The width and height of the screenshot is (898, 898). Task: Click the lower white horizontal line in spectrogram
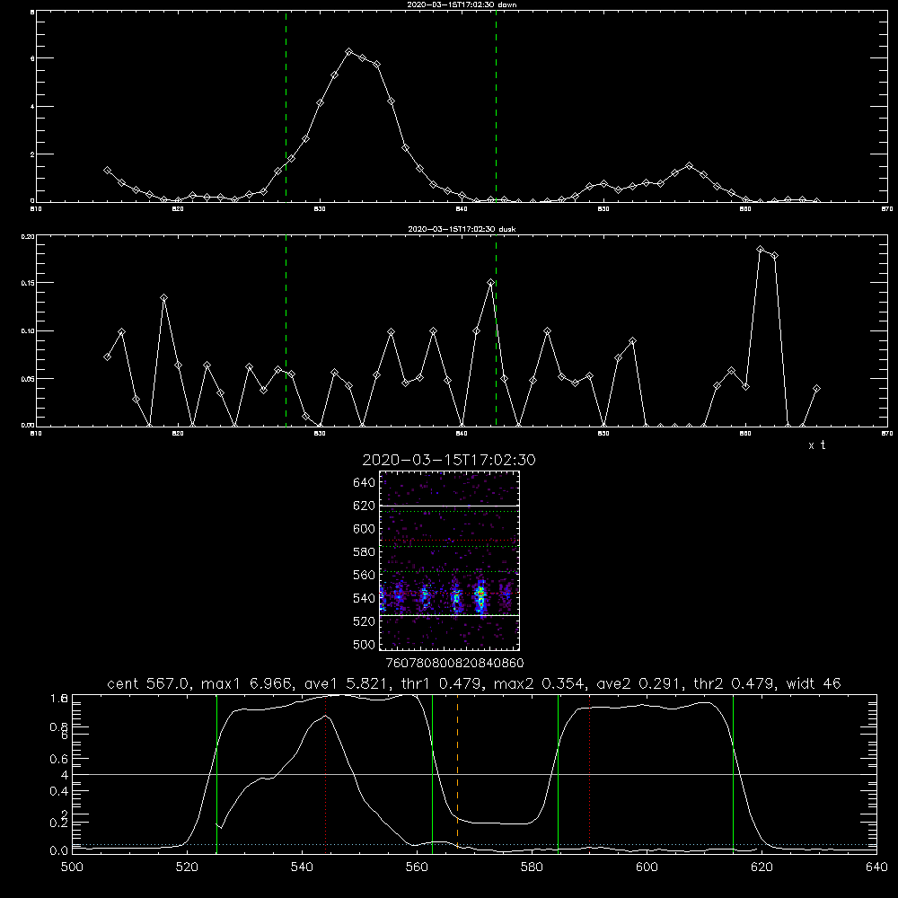(450, 615)
